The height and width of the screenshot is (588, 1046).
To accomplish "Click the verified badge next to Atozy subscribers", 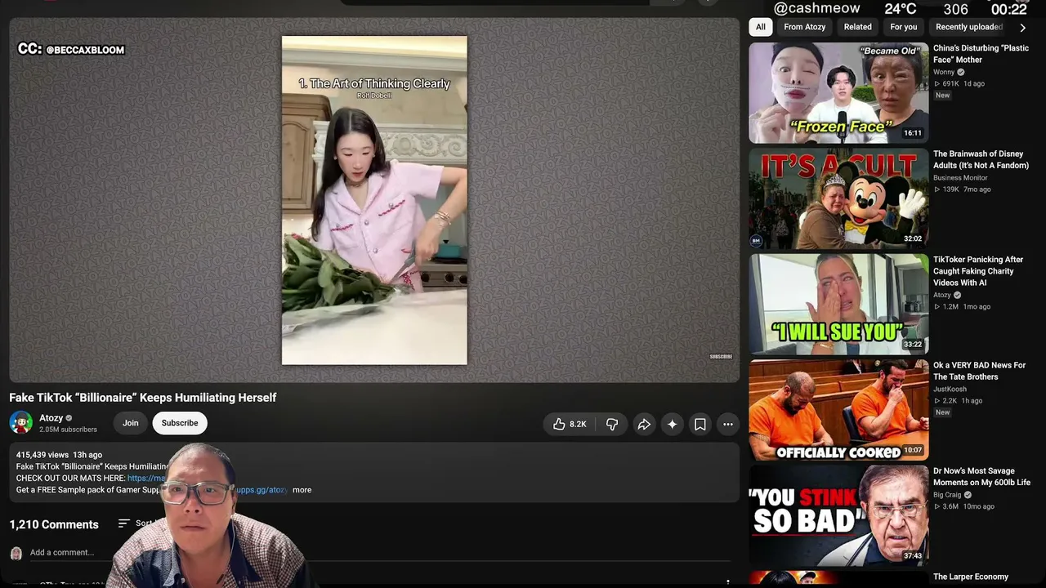I will (x=69, y=418).
